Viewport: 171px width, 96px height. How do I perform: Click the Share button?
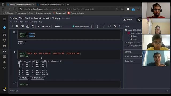(x=128, y=19)
